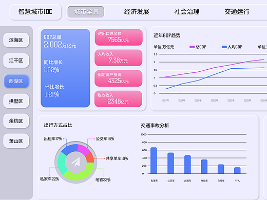
Task: Click the 近年GDP趋势 chart title
Action: pyautogui.click(x=167, y=35)
